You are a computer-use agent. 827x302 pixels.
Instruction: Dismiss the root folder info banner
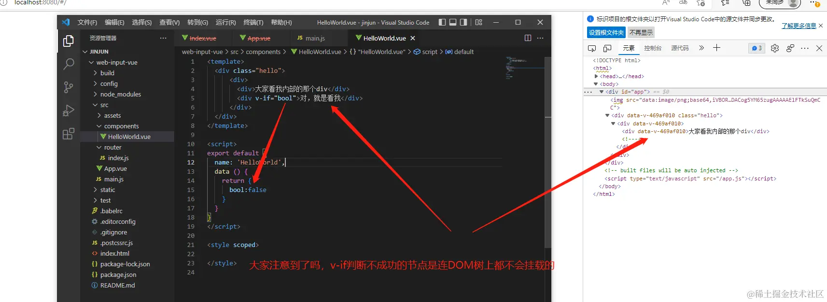pyautogui.click(x=821, y=26)
